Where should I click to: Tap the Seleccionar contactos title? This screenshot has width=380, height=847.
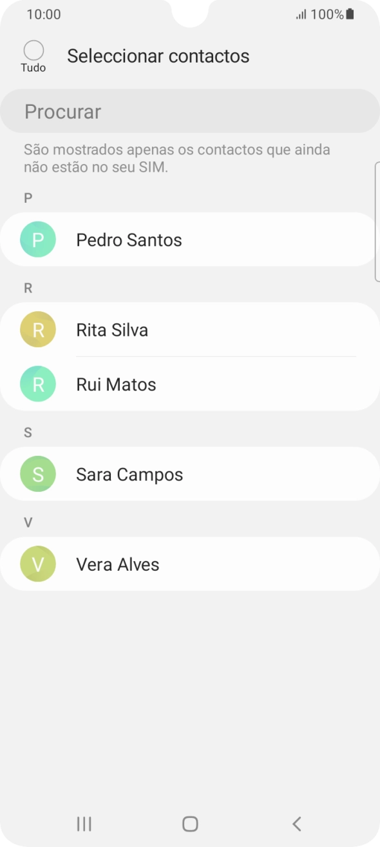(x=158, y=56)
